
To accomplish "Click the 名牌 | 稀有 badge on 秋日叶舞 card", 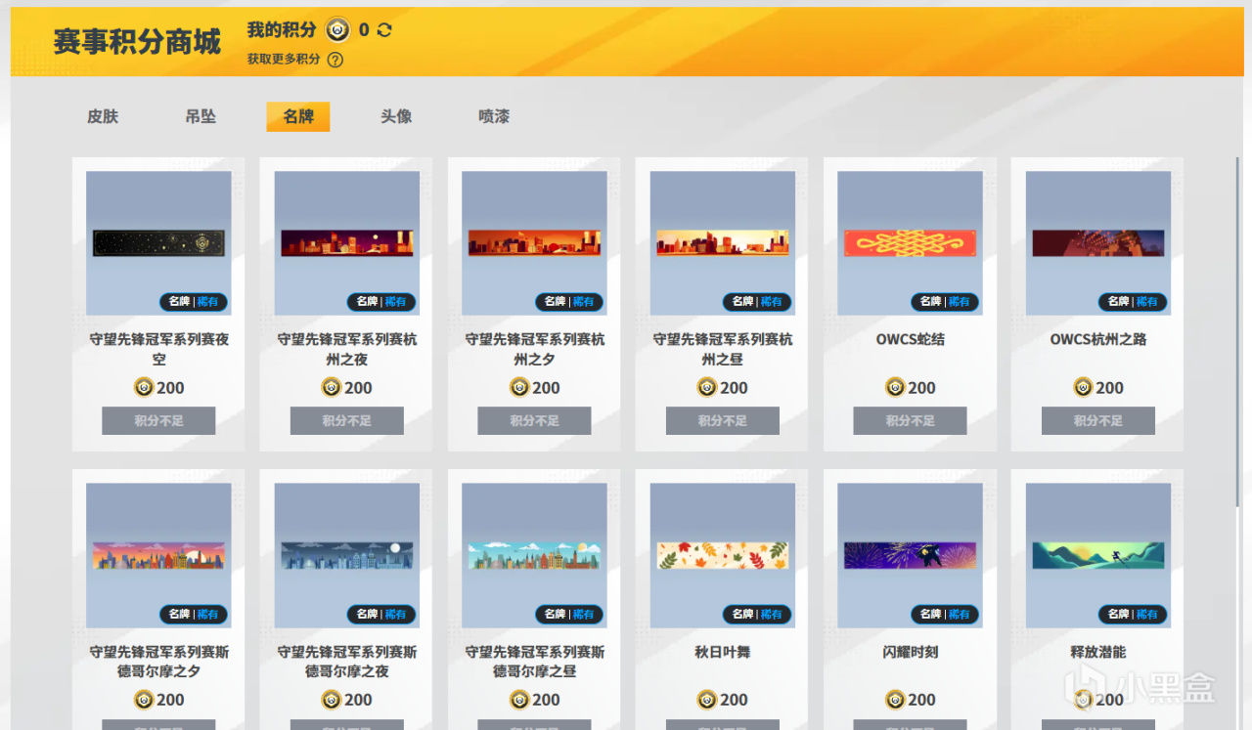I will 757,614.
